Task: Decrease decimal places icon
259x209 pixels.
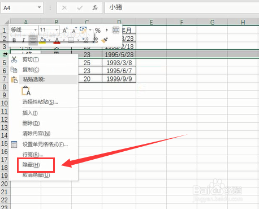Action: pyautogui.click(x=96, y=40)
